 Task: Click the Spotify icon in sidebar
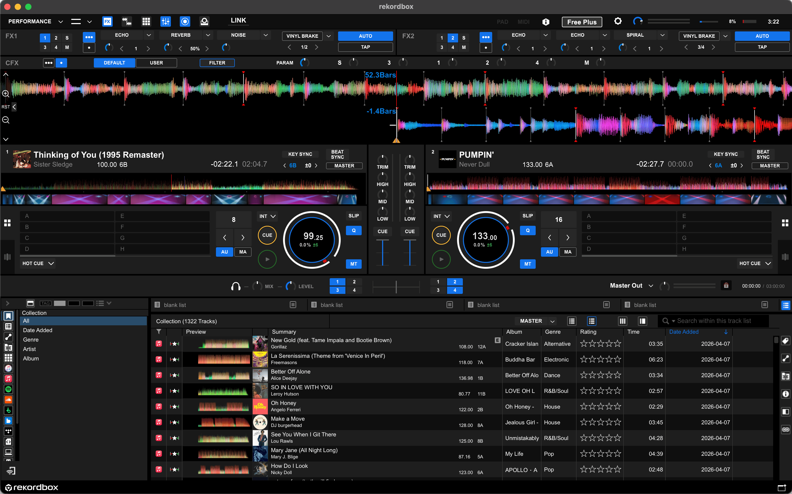tap(8, 389)
